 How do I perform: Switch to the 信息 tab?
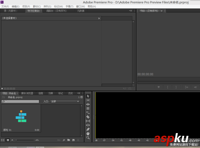click(x=41, y=93)
